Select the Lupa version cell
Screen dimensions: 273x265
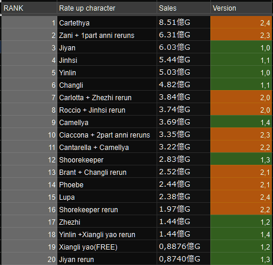241,197
